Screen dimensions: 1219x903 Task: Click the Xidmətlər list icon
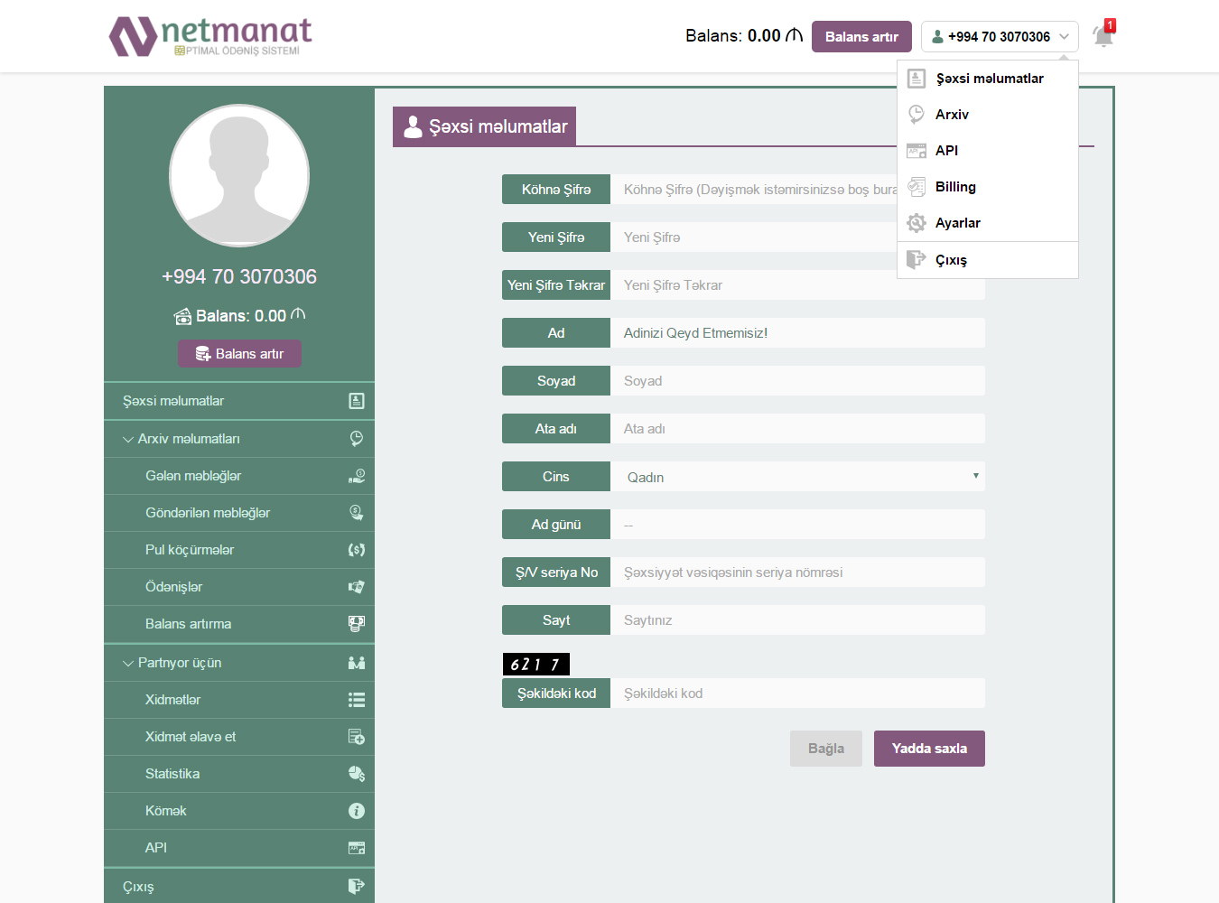coord(357,700)
